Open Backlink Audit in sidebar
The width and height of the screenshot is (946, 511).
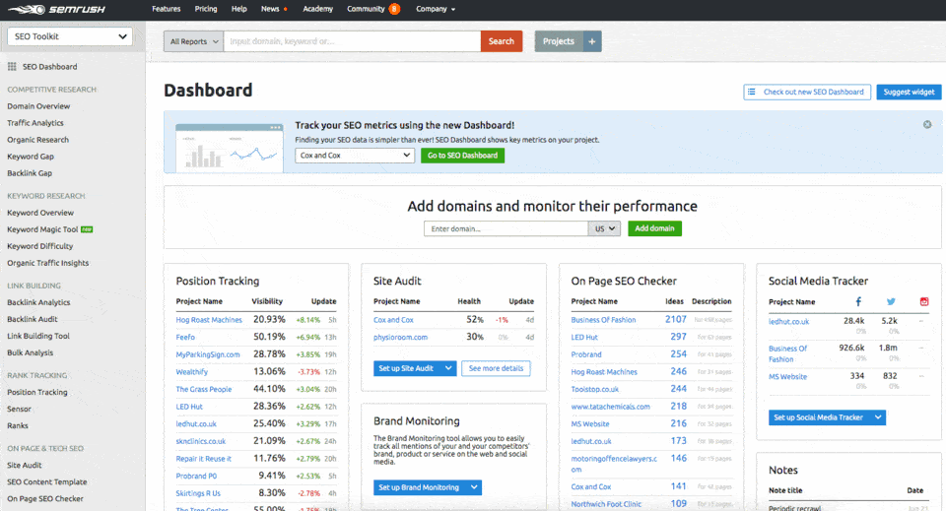(x=33, y=319)
